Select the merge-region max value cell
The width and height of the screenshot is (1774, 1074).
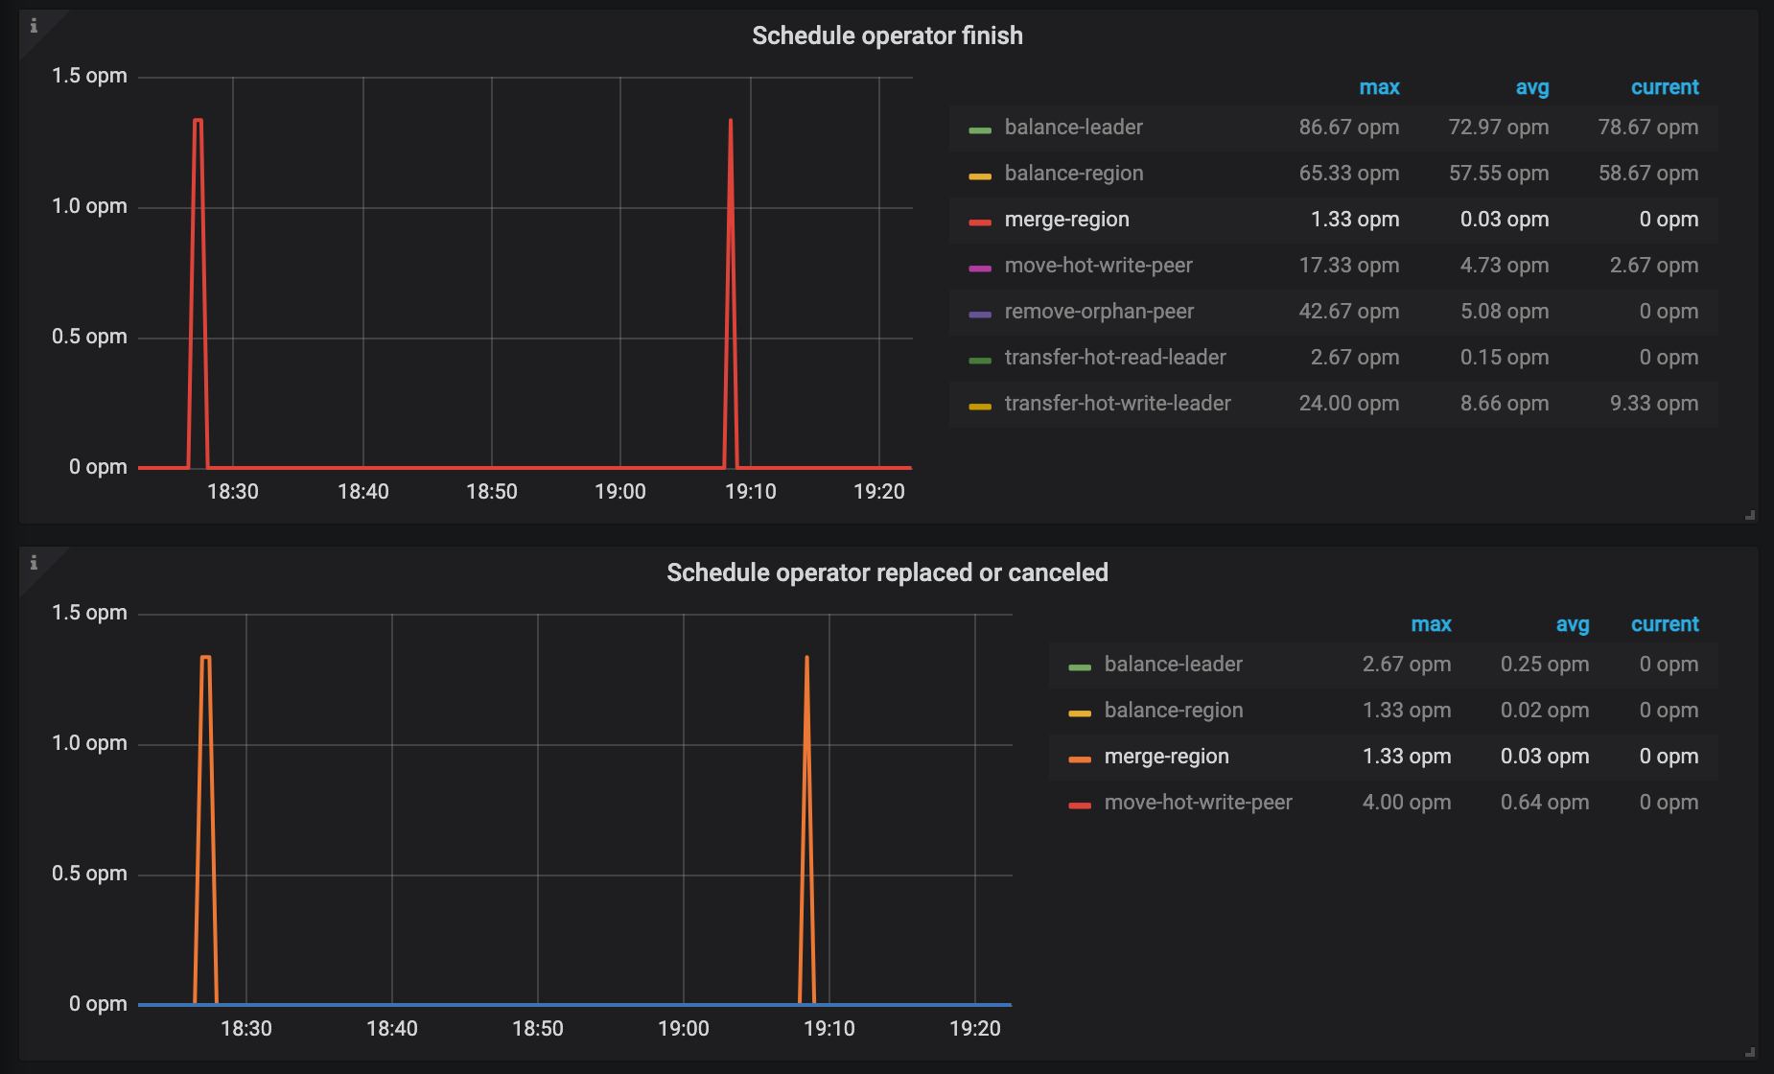click(1354, 220)
